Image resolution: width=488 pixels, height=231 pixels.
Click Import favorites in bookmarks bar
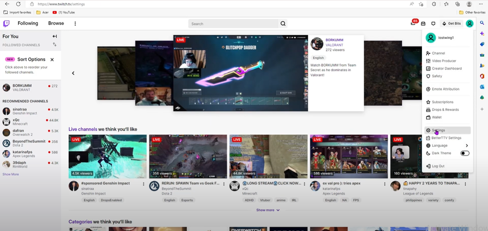[17, 12]
